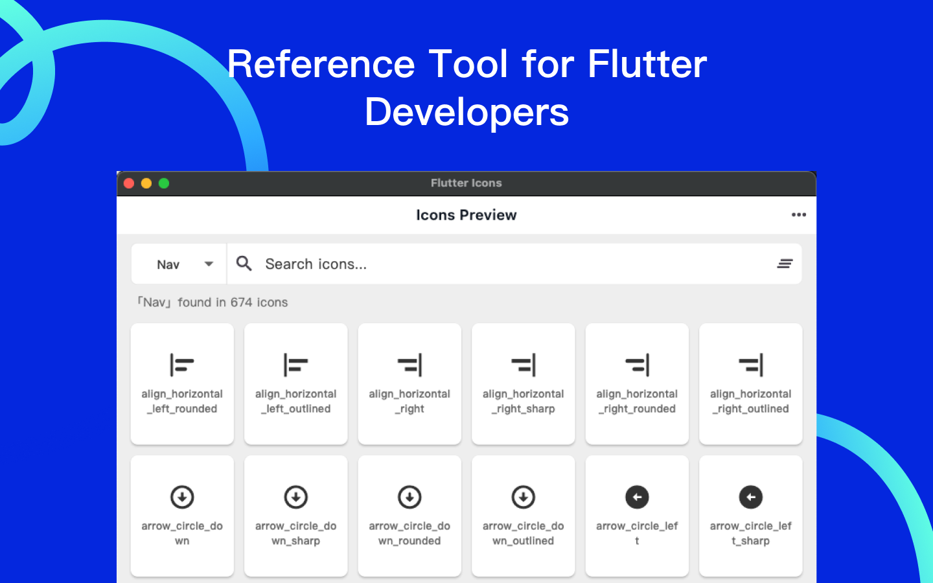Pick the plain arrow_circle_down icon

(x=182, y=516)
